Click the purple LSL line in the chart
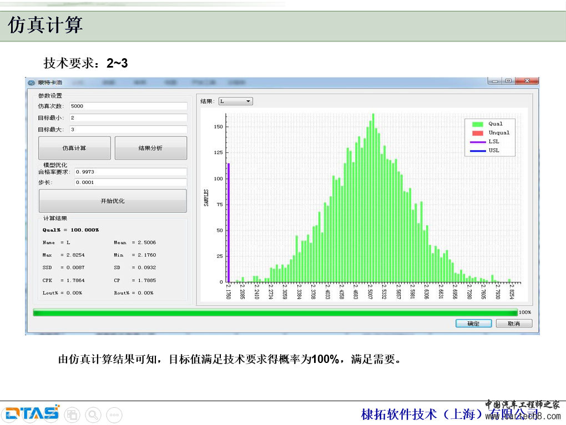This screenshot has width=566, height=425. click(229, 222)
